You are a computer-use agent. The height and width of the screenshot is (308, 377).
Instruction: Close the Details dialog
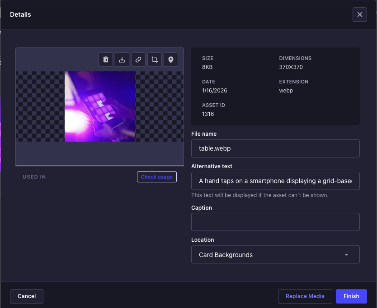360,14
